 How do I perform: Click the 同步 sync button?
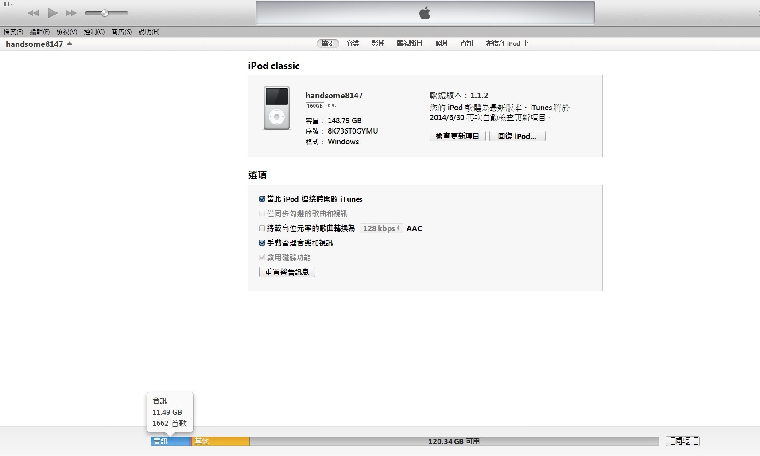(x=682, y=441)
